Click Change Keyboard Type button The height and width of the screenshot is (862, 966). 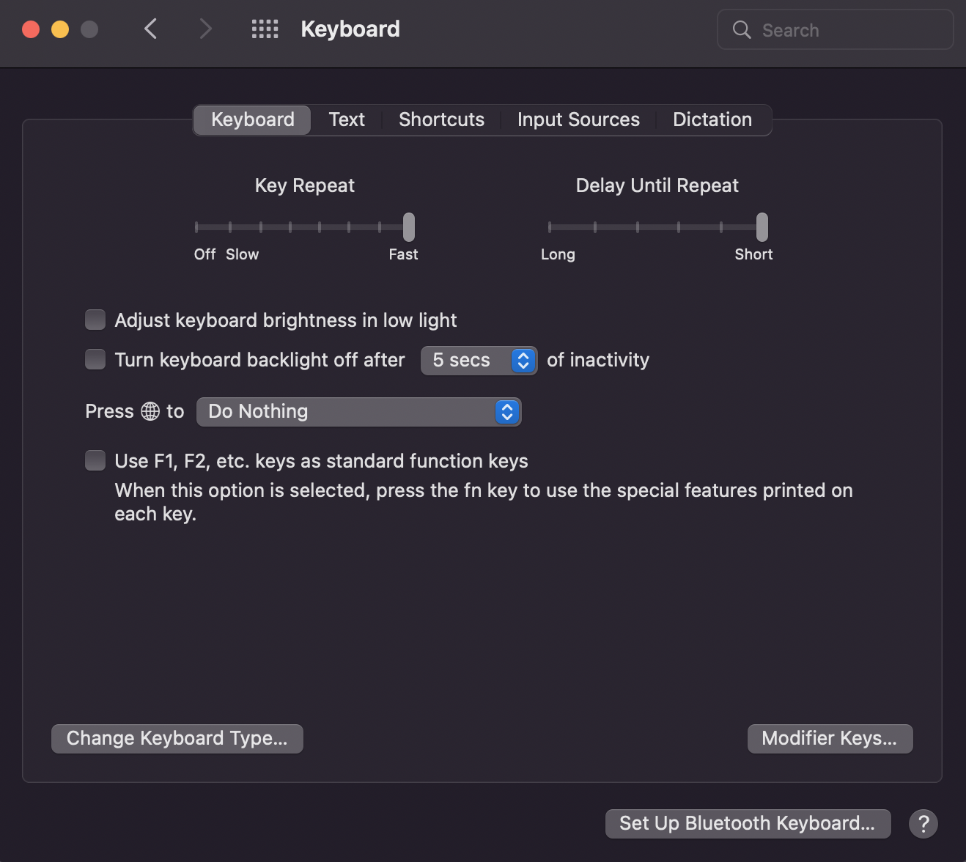coord(177,739)
